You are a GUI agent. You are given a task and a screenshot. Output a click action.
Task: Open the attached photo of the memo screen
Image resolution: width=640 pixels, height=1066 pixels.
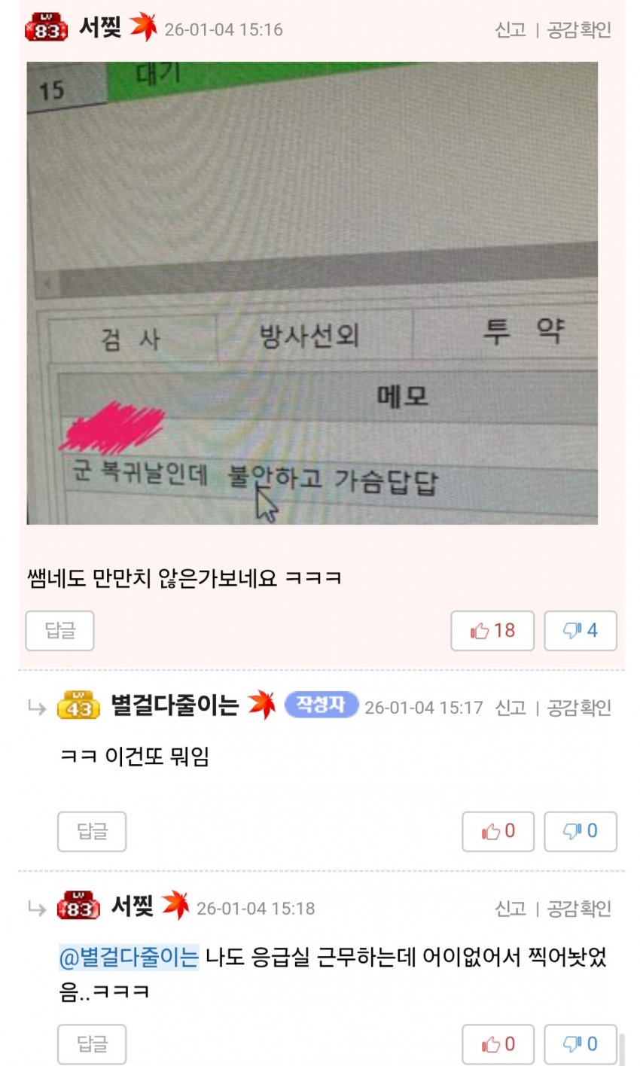click(x=312, y=293)
